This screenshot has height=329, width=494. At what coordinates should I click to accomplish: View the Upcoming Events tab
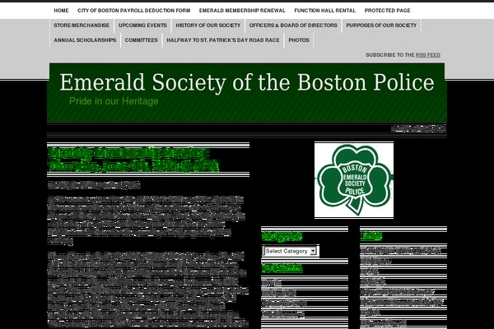click(142, 25)
